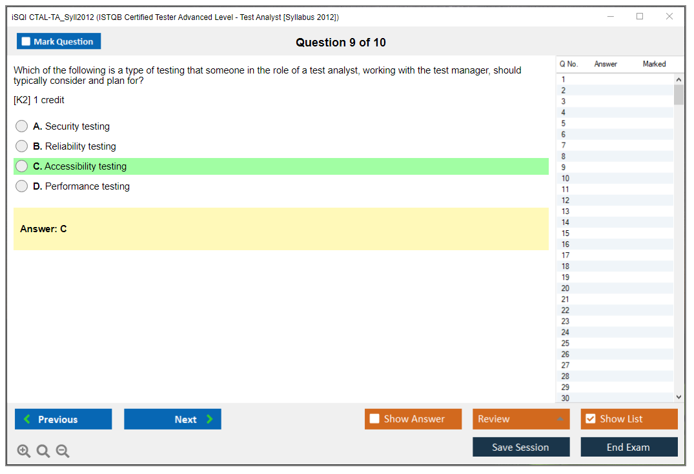Go to the Next question

172,419
